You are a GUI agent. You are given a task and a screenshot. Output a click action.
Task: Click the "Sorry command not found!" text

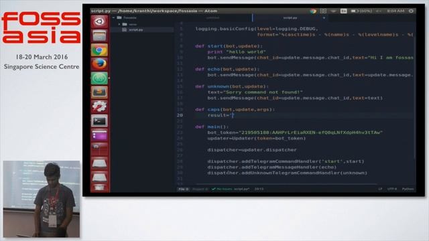(263, 92)
